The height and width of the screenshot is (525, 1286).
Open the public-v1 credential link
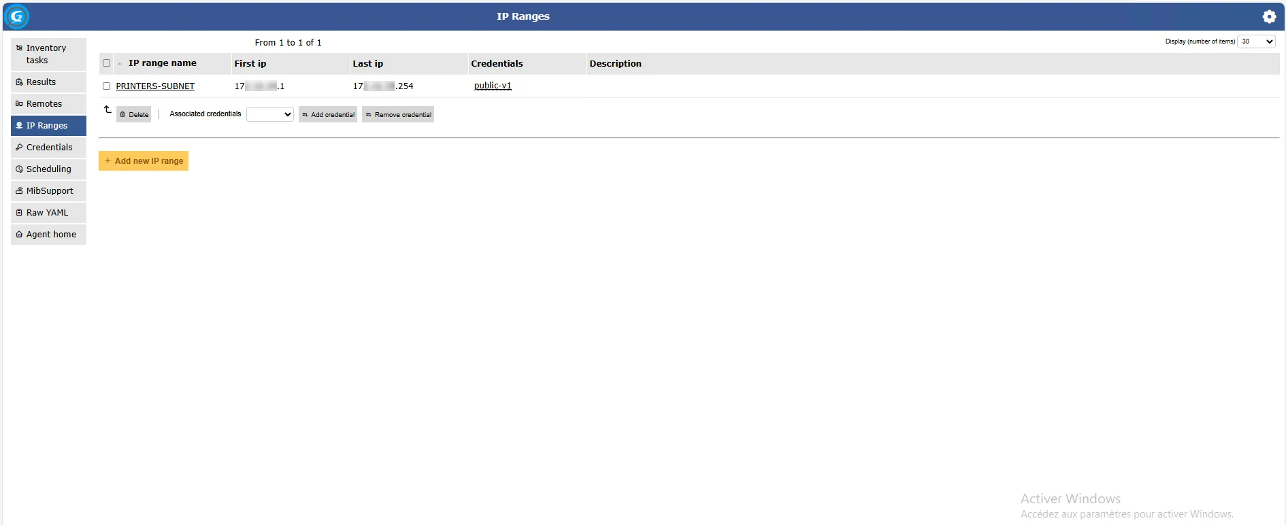click(x=493, y=86)
